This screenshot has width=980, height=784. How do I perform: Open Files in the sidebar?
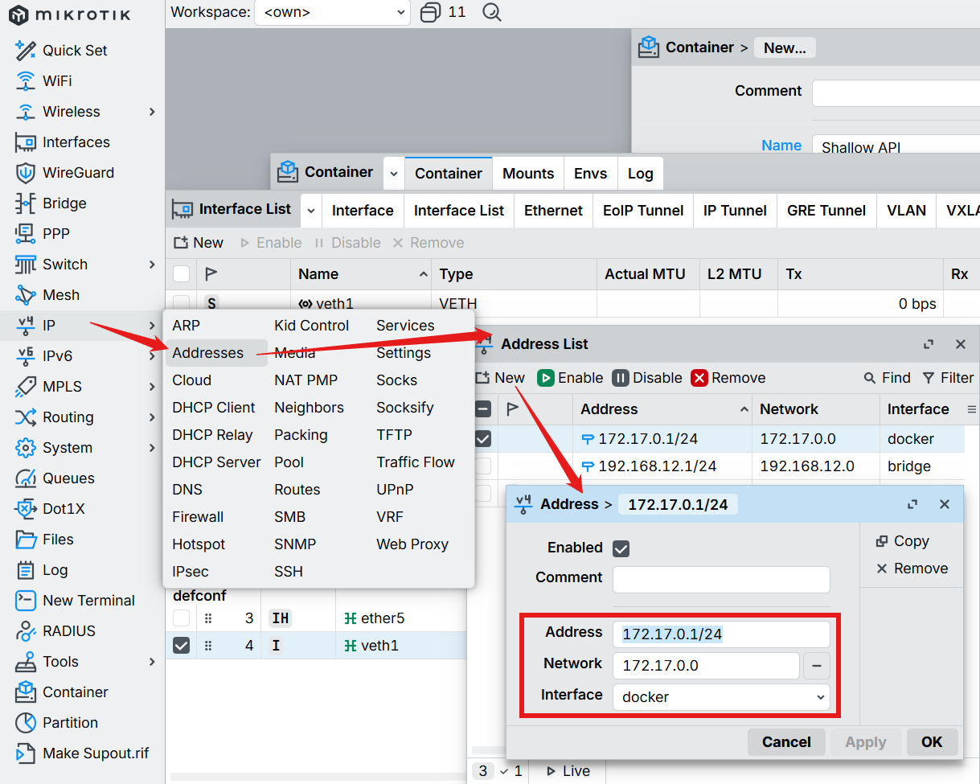click(57, 540)
